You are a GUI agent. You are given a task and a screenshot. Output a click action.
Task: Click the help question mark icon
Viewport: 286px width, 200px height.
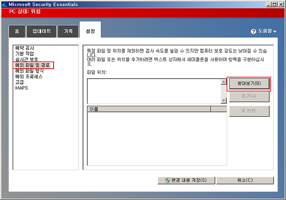253,31
